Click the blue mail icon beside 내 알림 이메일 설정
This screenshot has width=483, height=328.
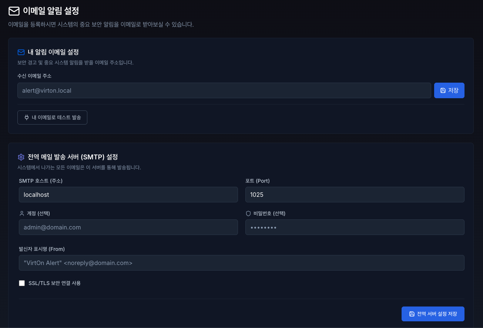pyautogui.click(x=21, y=52)
